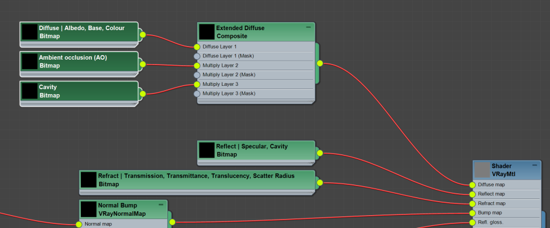Click the Multiply Layer 2 input socket

point(197,65)
